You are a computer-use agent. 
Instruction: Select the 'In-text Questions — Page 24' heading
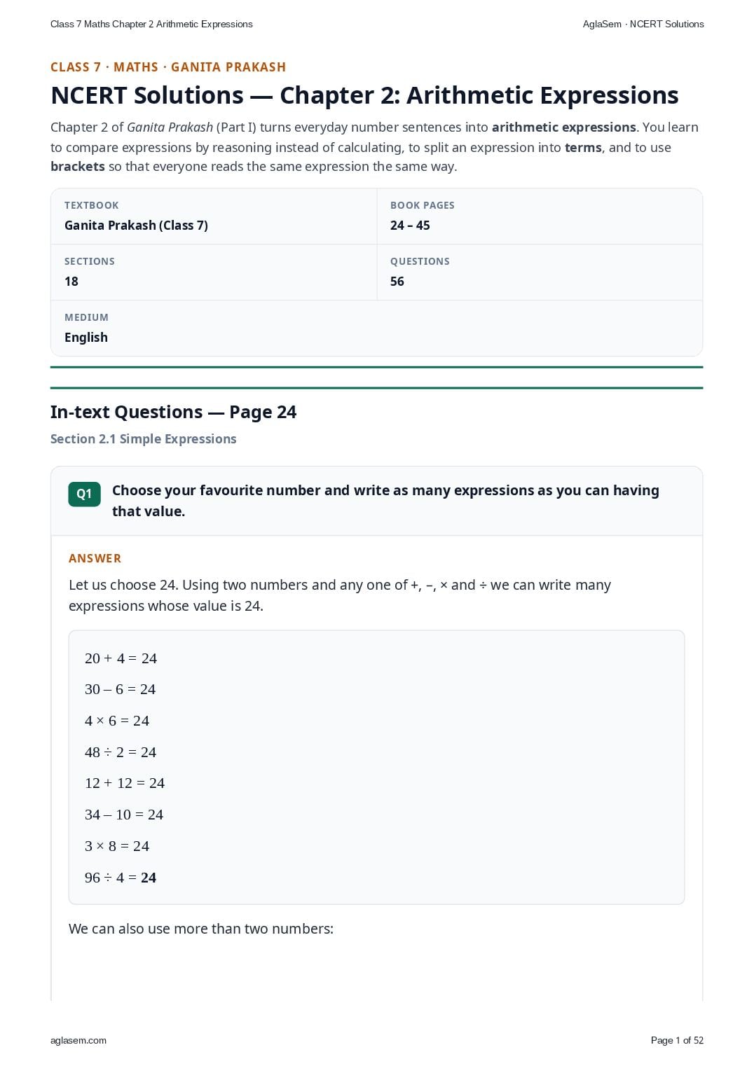[x=173, y=412]
